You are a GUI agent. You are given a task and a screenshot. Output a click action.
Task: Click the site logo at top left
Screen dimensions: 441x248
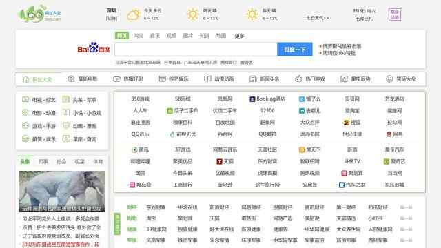coord(39,14)
